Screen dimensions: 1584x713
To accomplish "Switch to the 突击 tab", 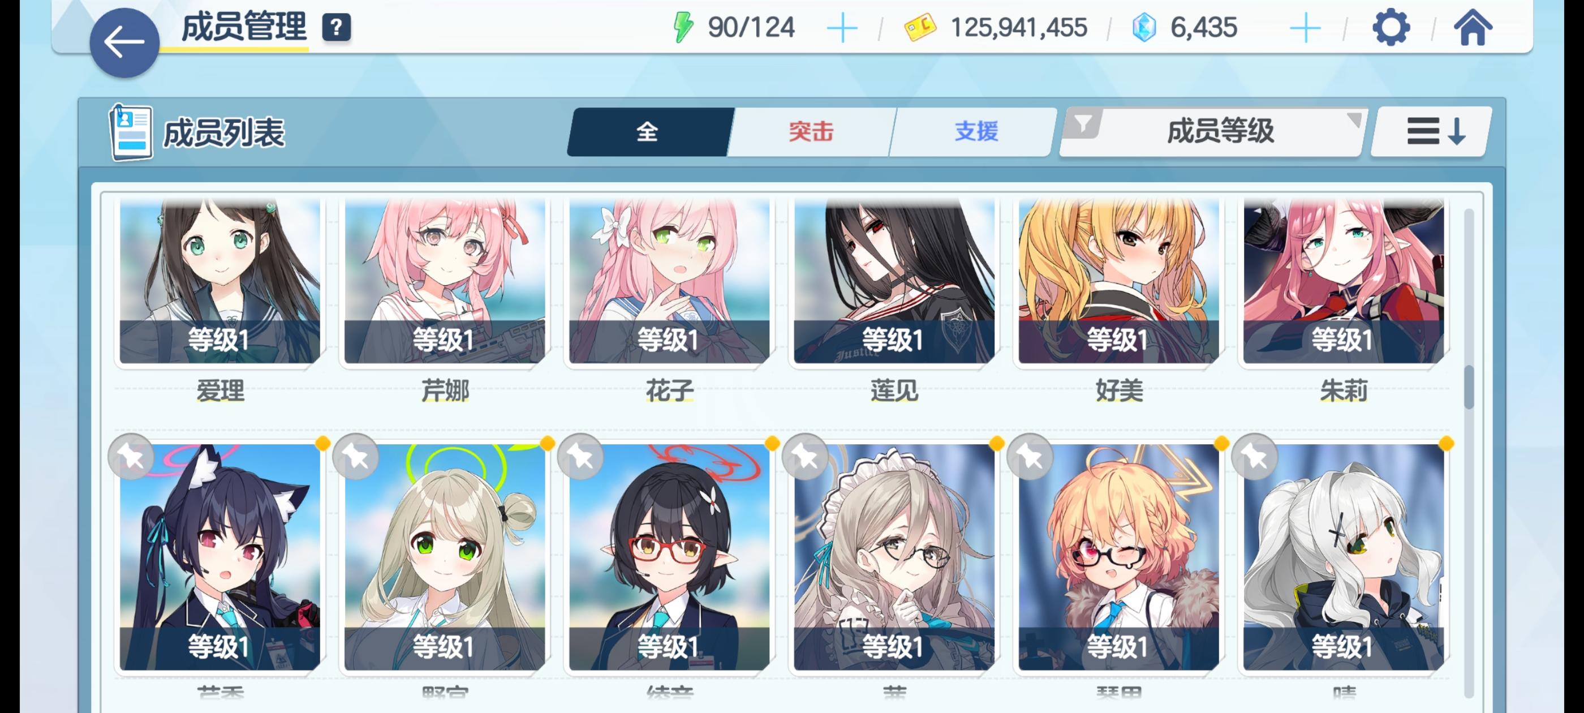I will coord(811,132).
